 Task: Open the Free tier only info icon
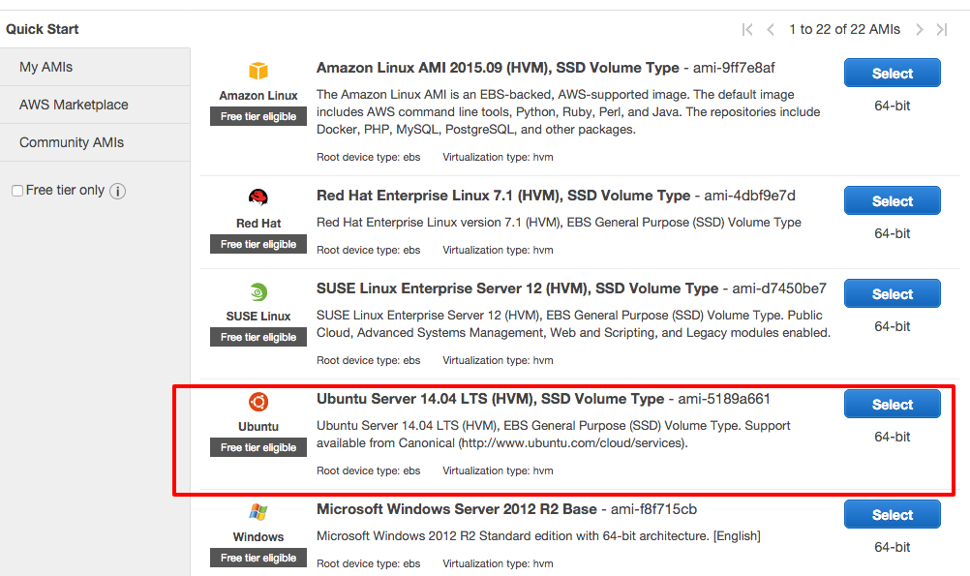[x=117, y=191]
